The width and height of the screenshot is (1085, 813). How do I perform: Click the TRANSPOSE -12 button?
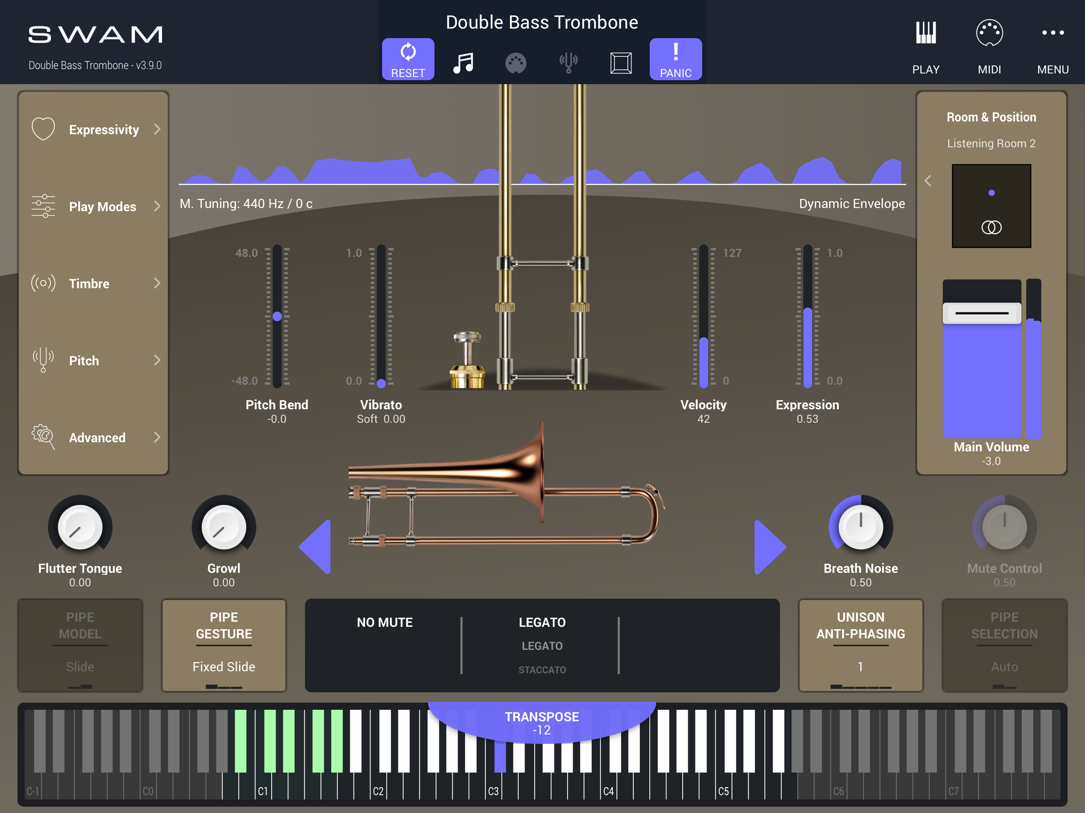pos(542,723)
